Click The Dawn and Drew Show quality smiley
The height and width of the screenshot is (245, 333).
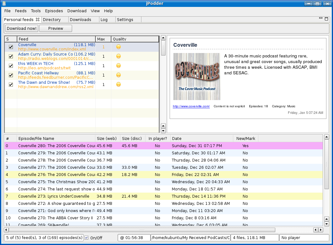(x=119, y=84)
